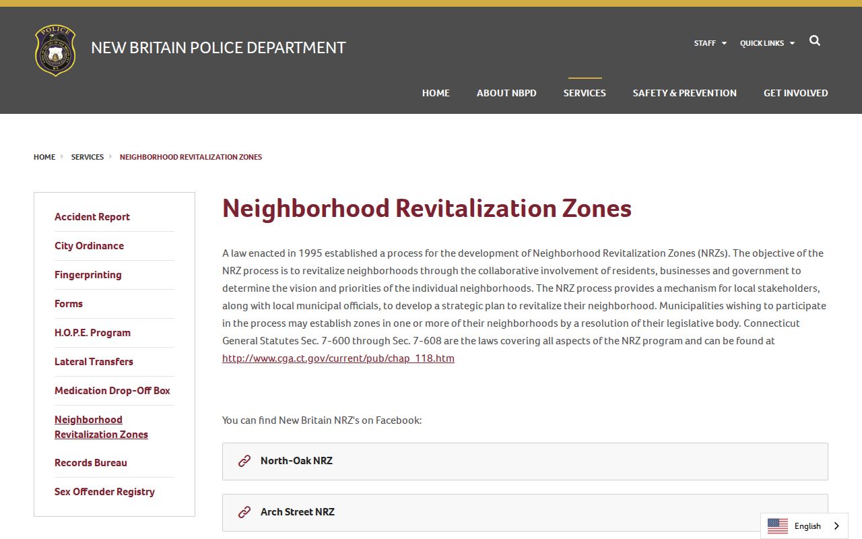Screen dimensions: 862x539
Task: Click the Home breadcrumb link
Action: click(x=44, y=157)
